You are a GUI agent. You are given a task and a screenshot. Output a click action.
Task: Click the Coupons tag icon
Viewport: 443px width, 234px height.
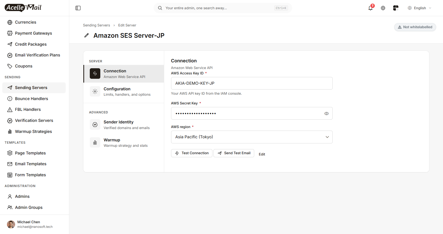click(10, 66)
